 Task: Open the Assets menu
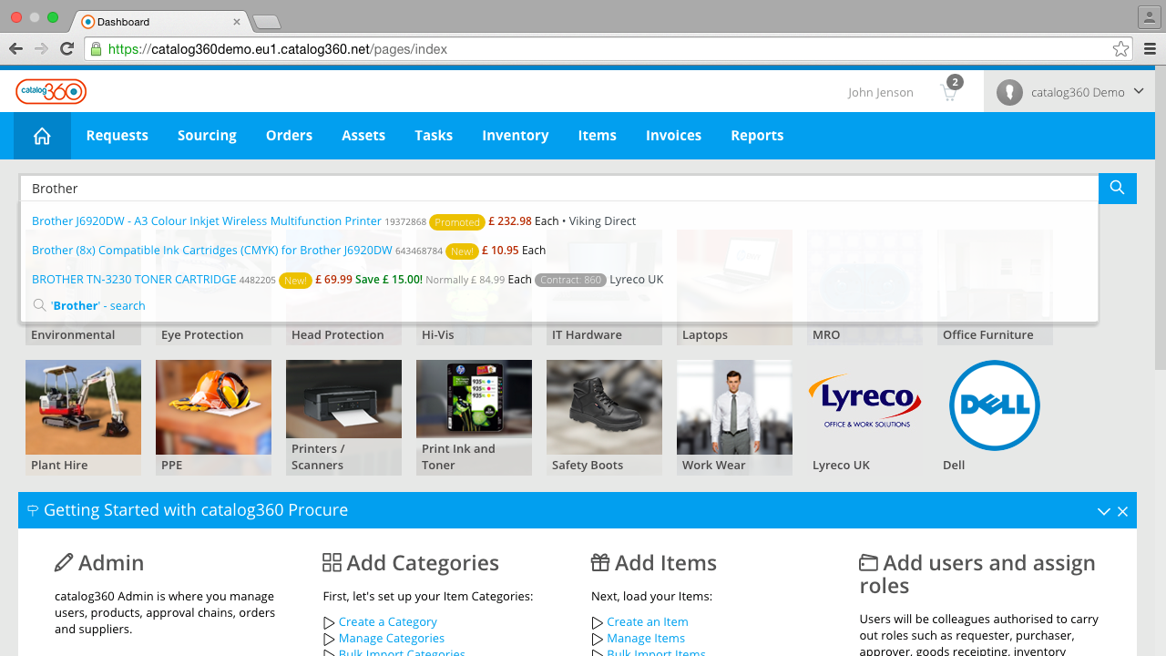(363, 136)
